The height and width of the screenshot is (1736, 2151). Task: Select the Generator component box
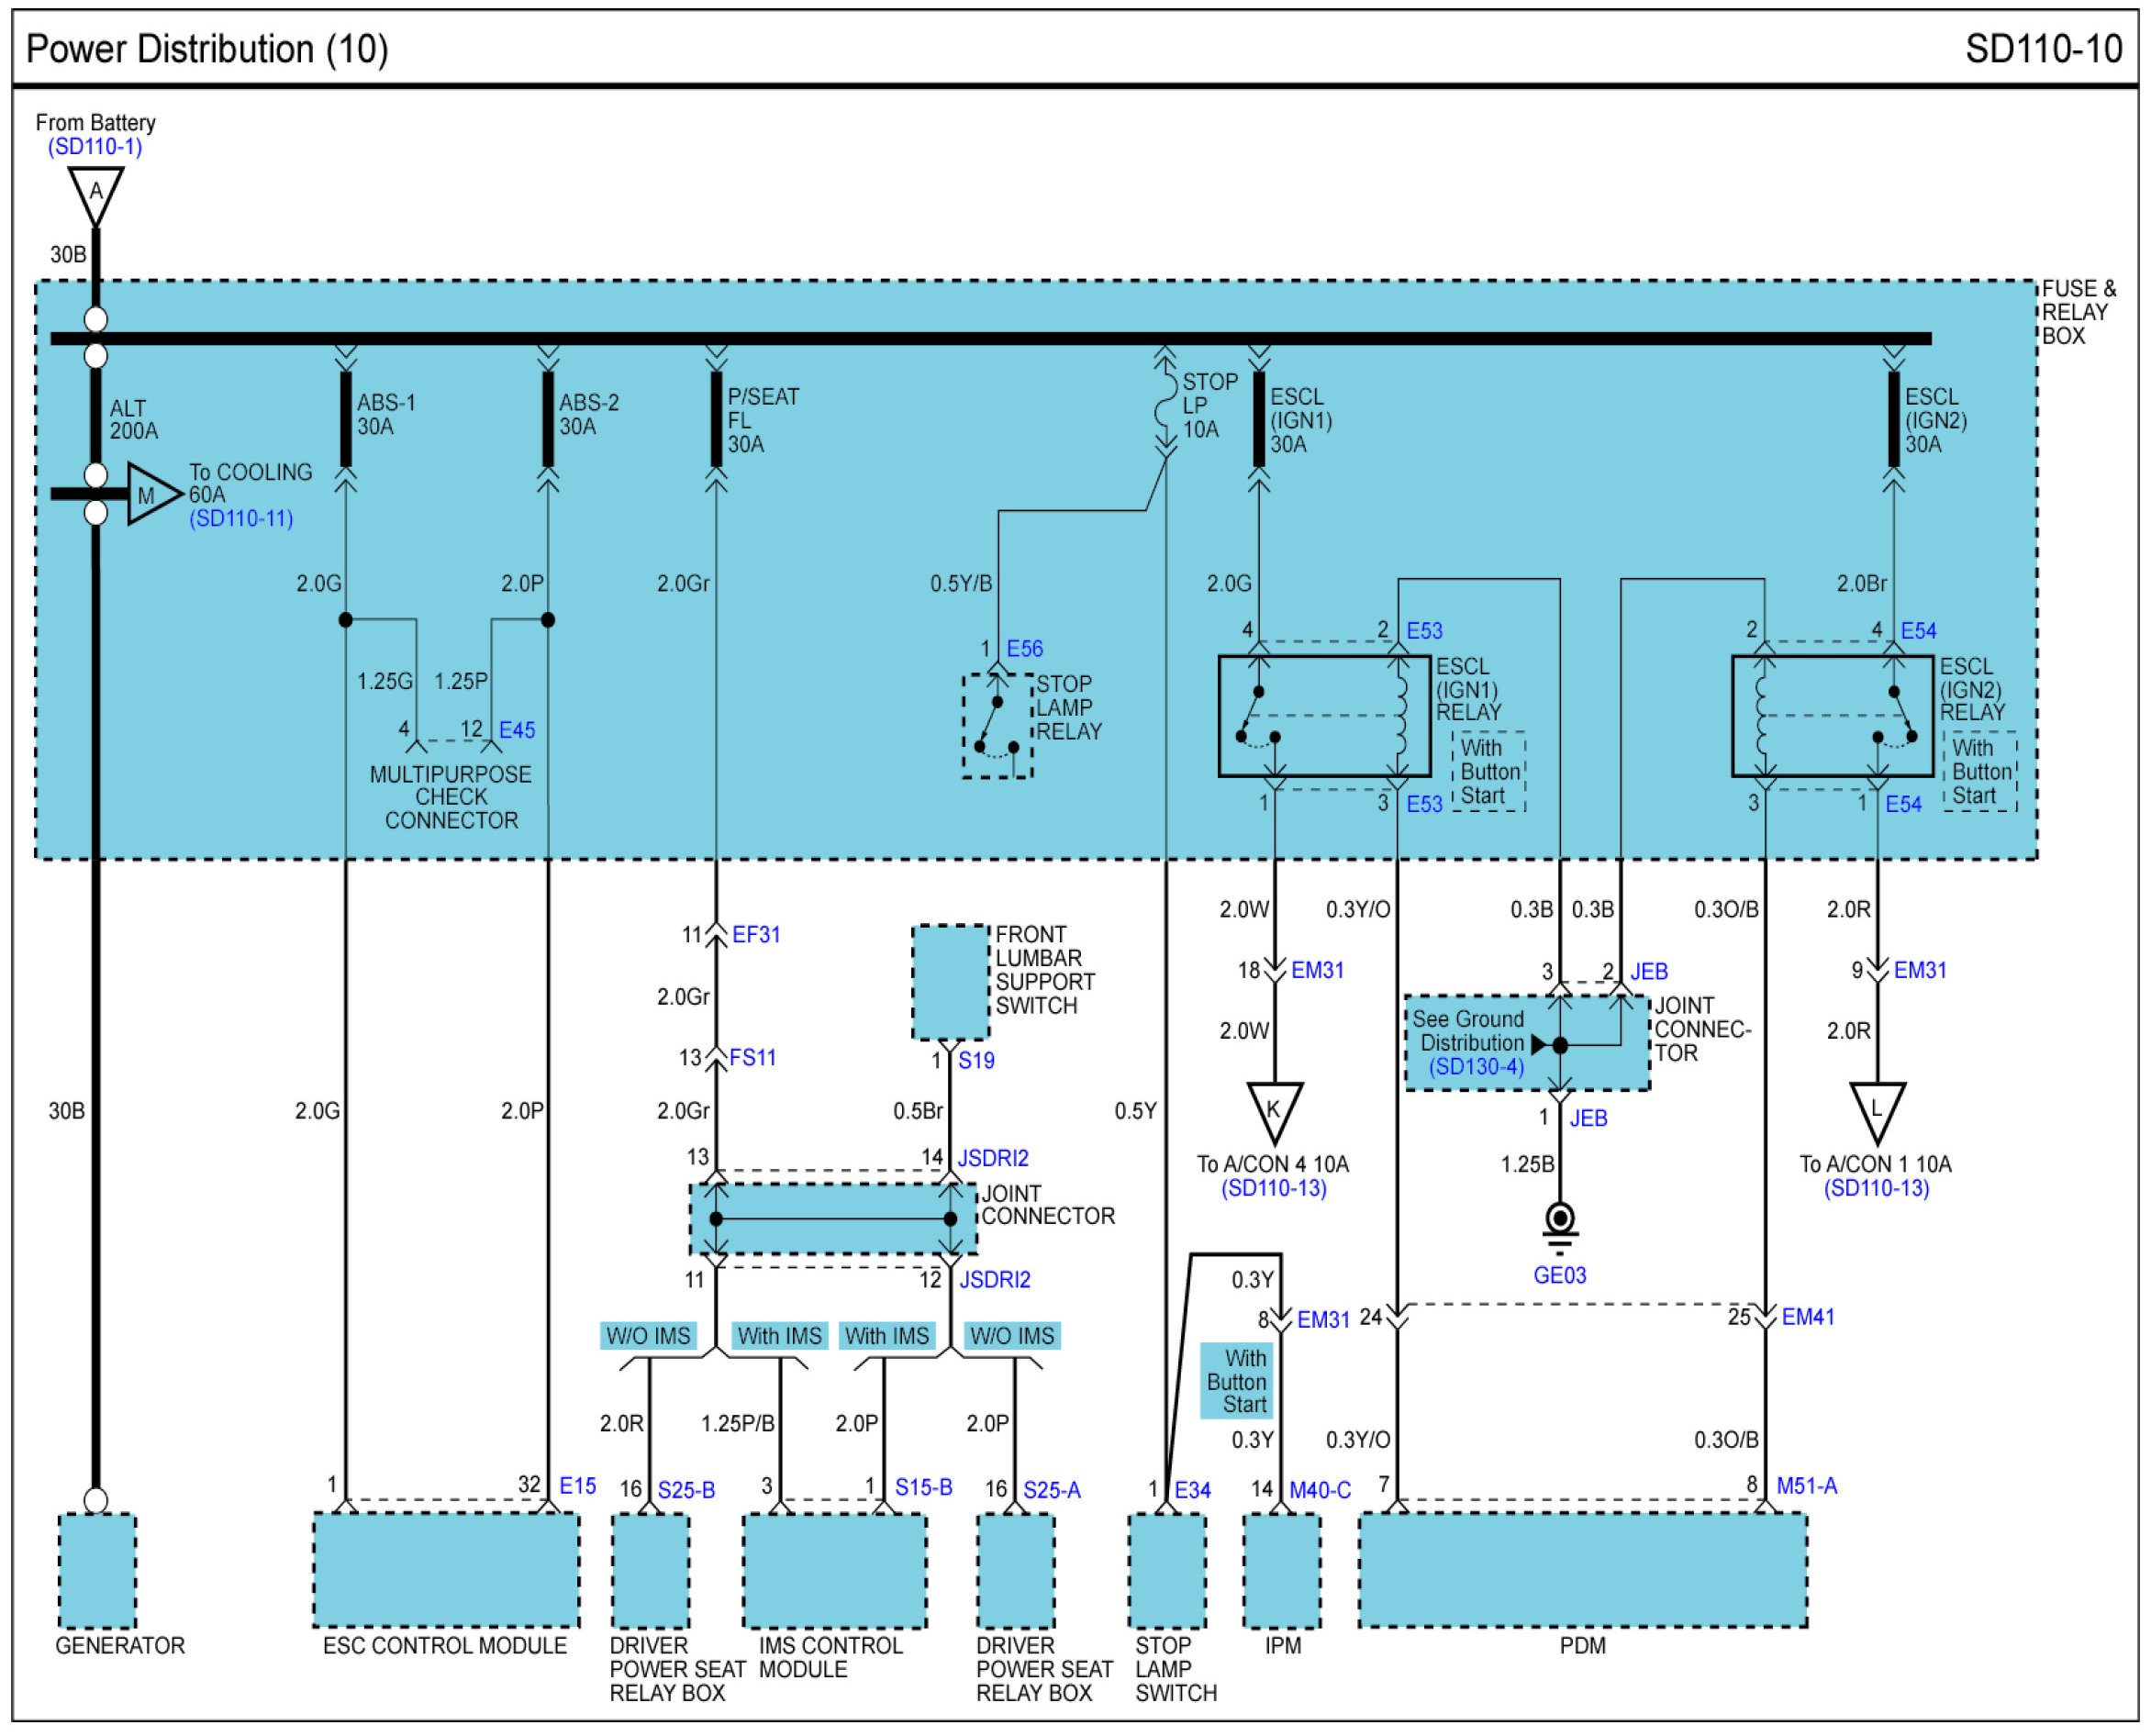97,1570
